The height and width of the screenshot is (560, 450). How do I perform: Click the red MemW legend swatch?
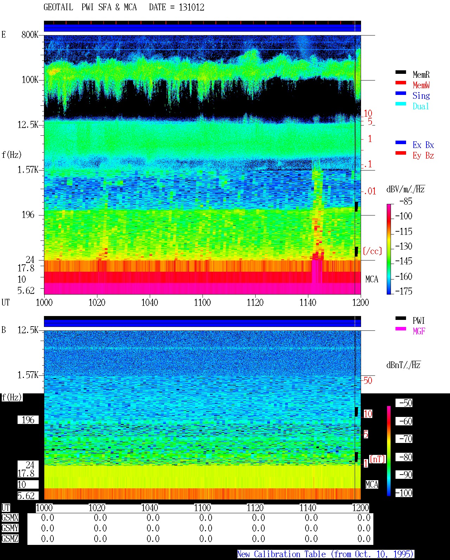401,83
